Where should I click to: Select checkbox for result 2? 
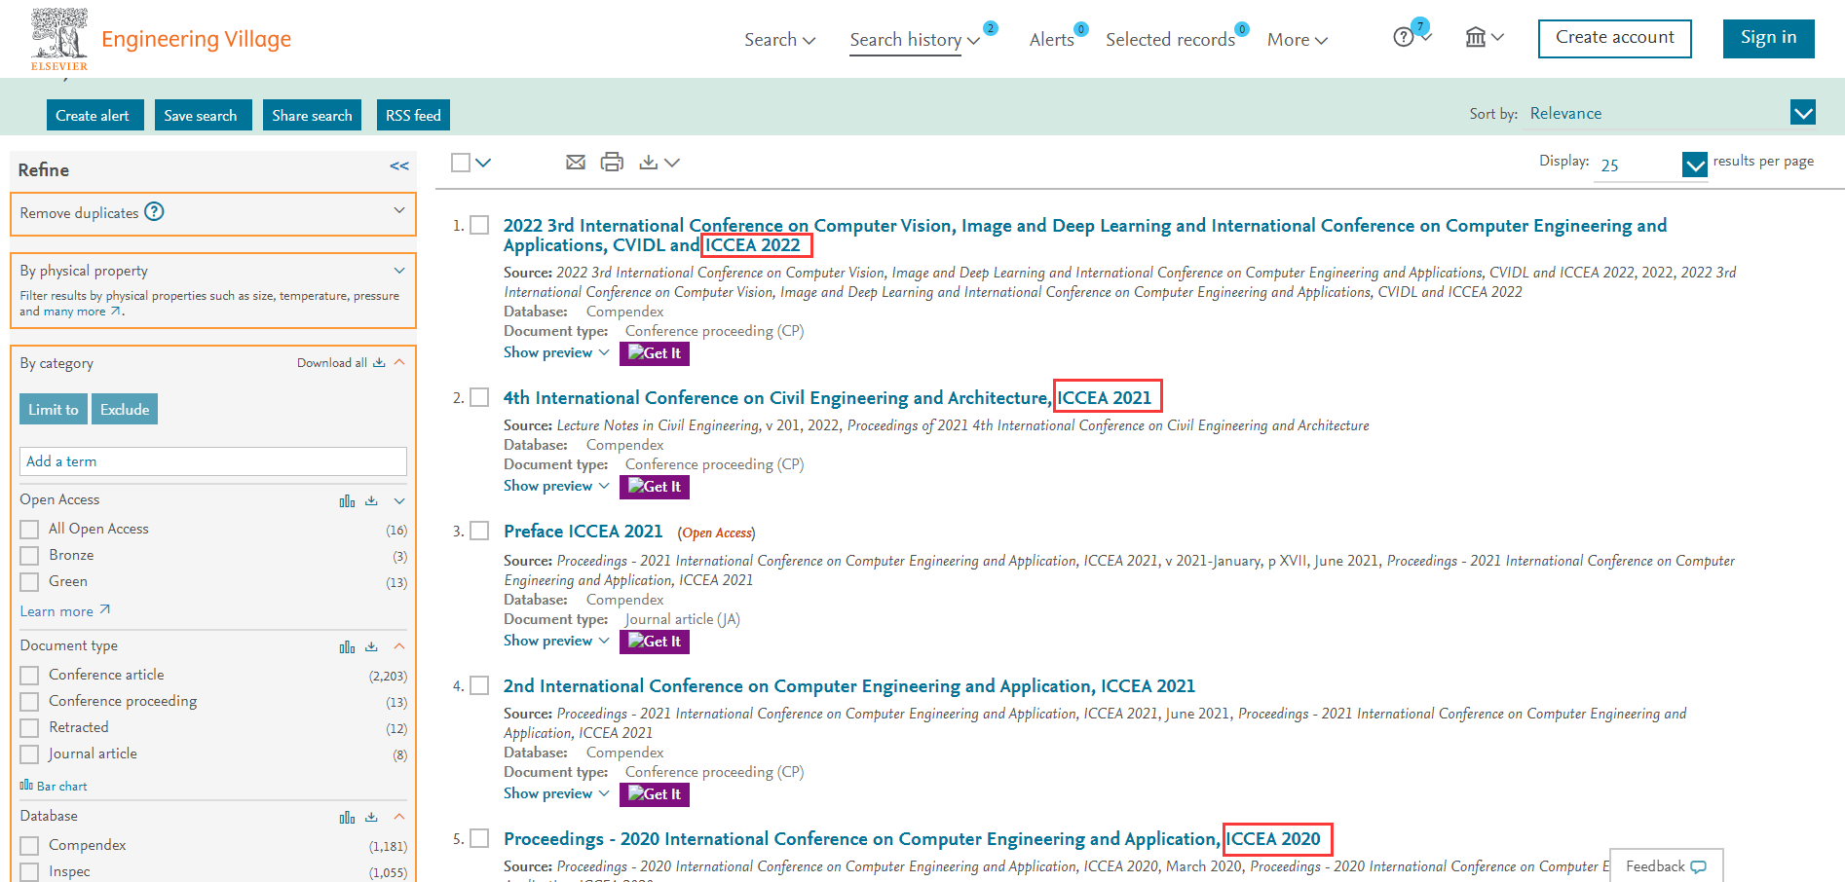(479, 397)
